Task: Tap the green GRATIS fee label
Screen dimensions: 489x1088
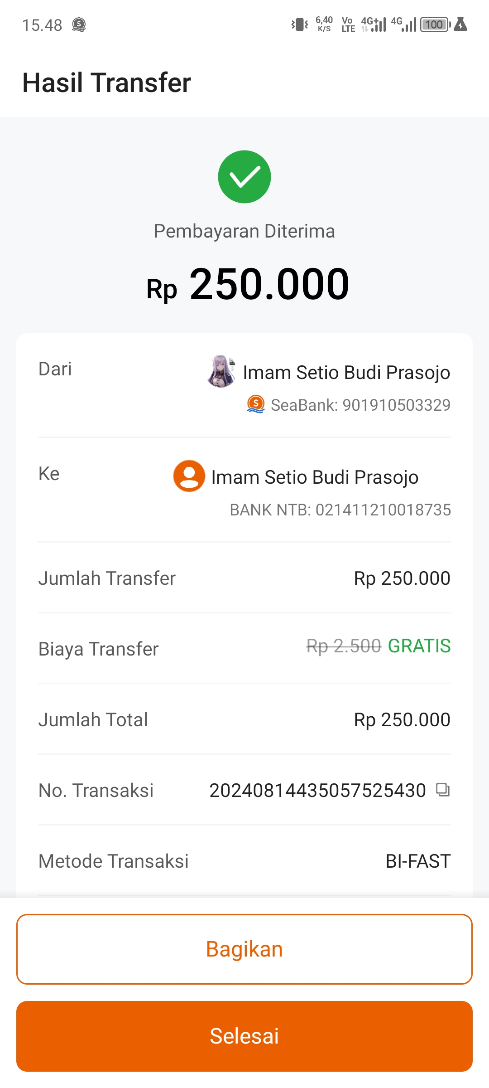Action: click(x=419, y=646)
